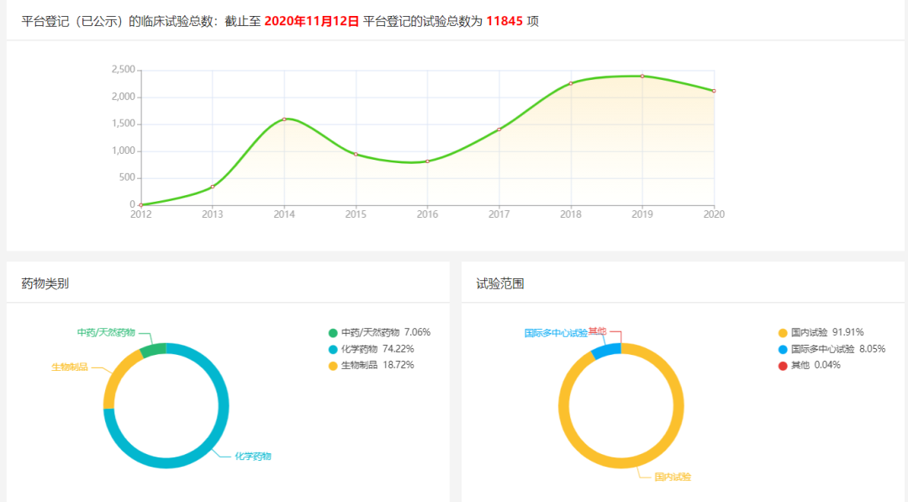Select the 2018 data point on the curve
The height and width of the screenshot is (502, 908).
[x=571, y=83]
